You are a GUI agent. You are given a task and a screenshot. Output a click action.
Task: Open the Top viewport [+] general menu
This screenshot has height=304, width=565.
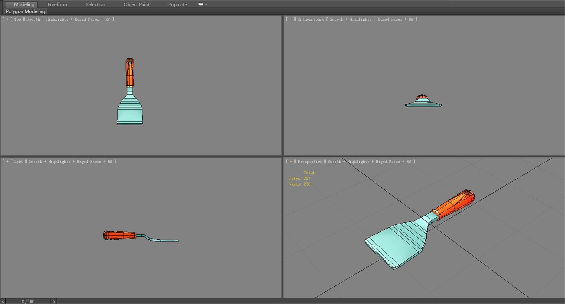point(7,19)
